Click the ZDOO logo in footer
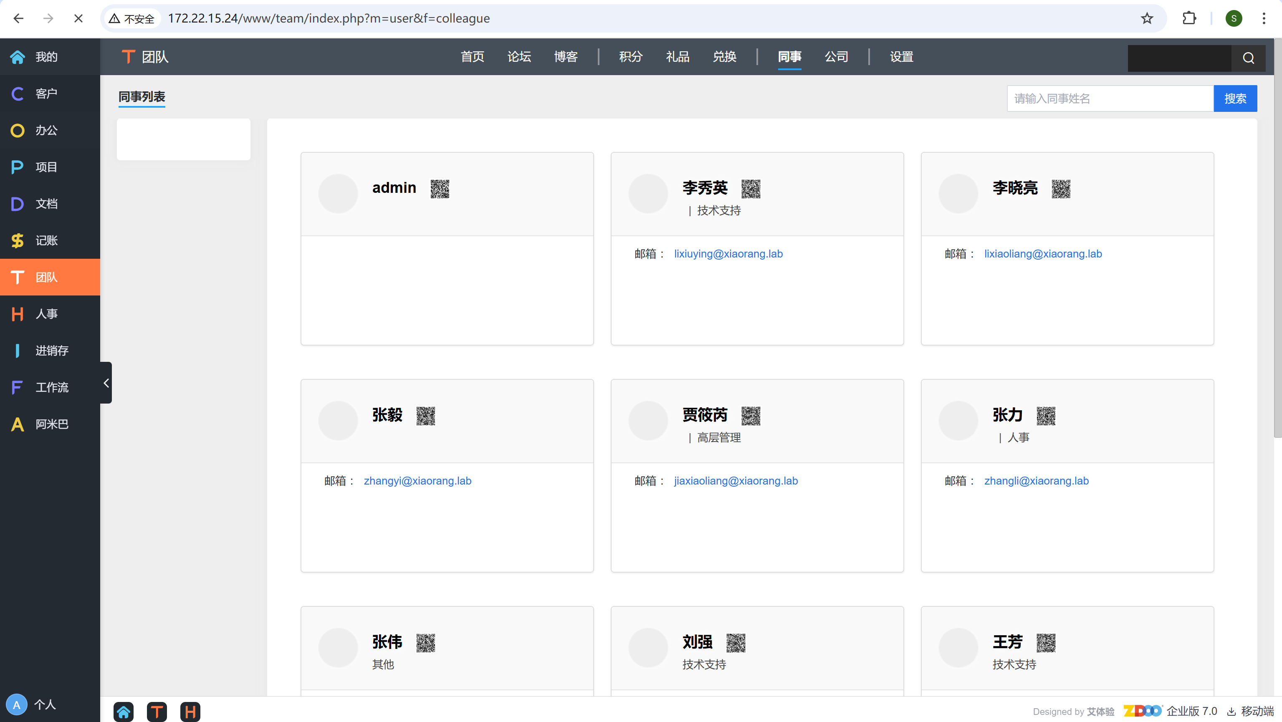 coord(1143,711)
